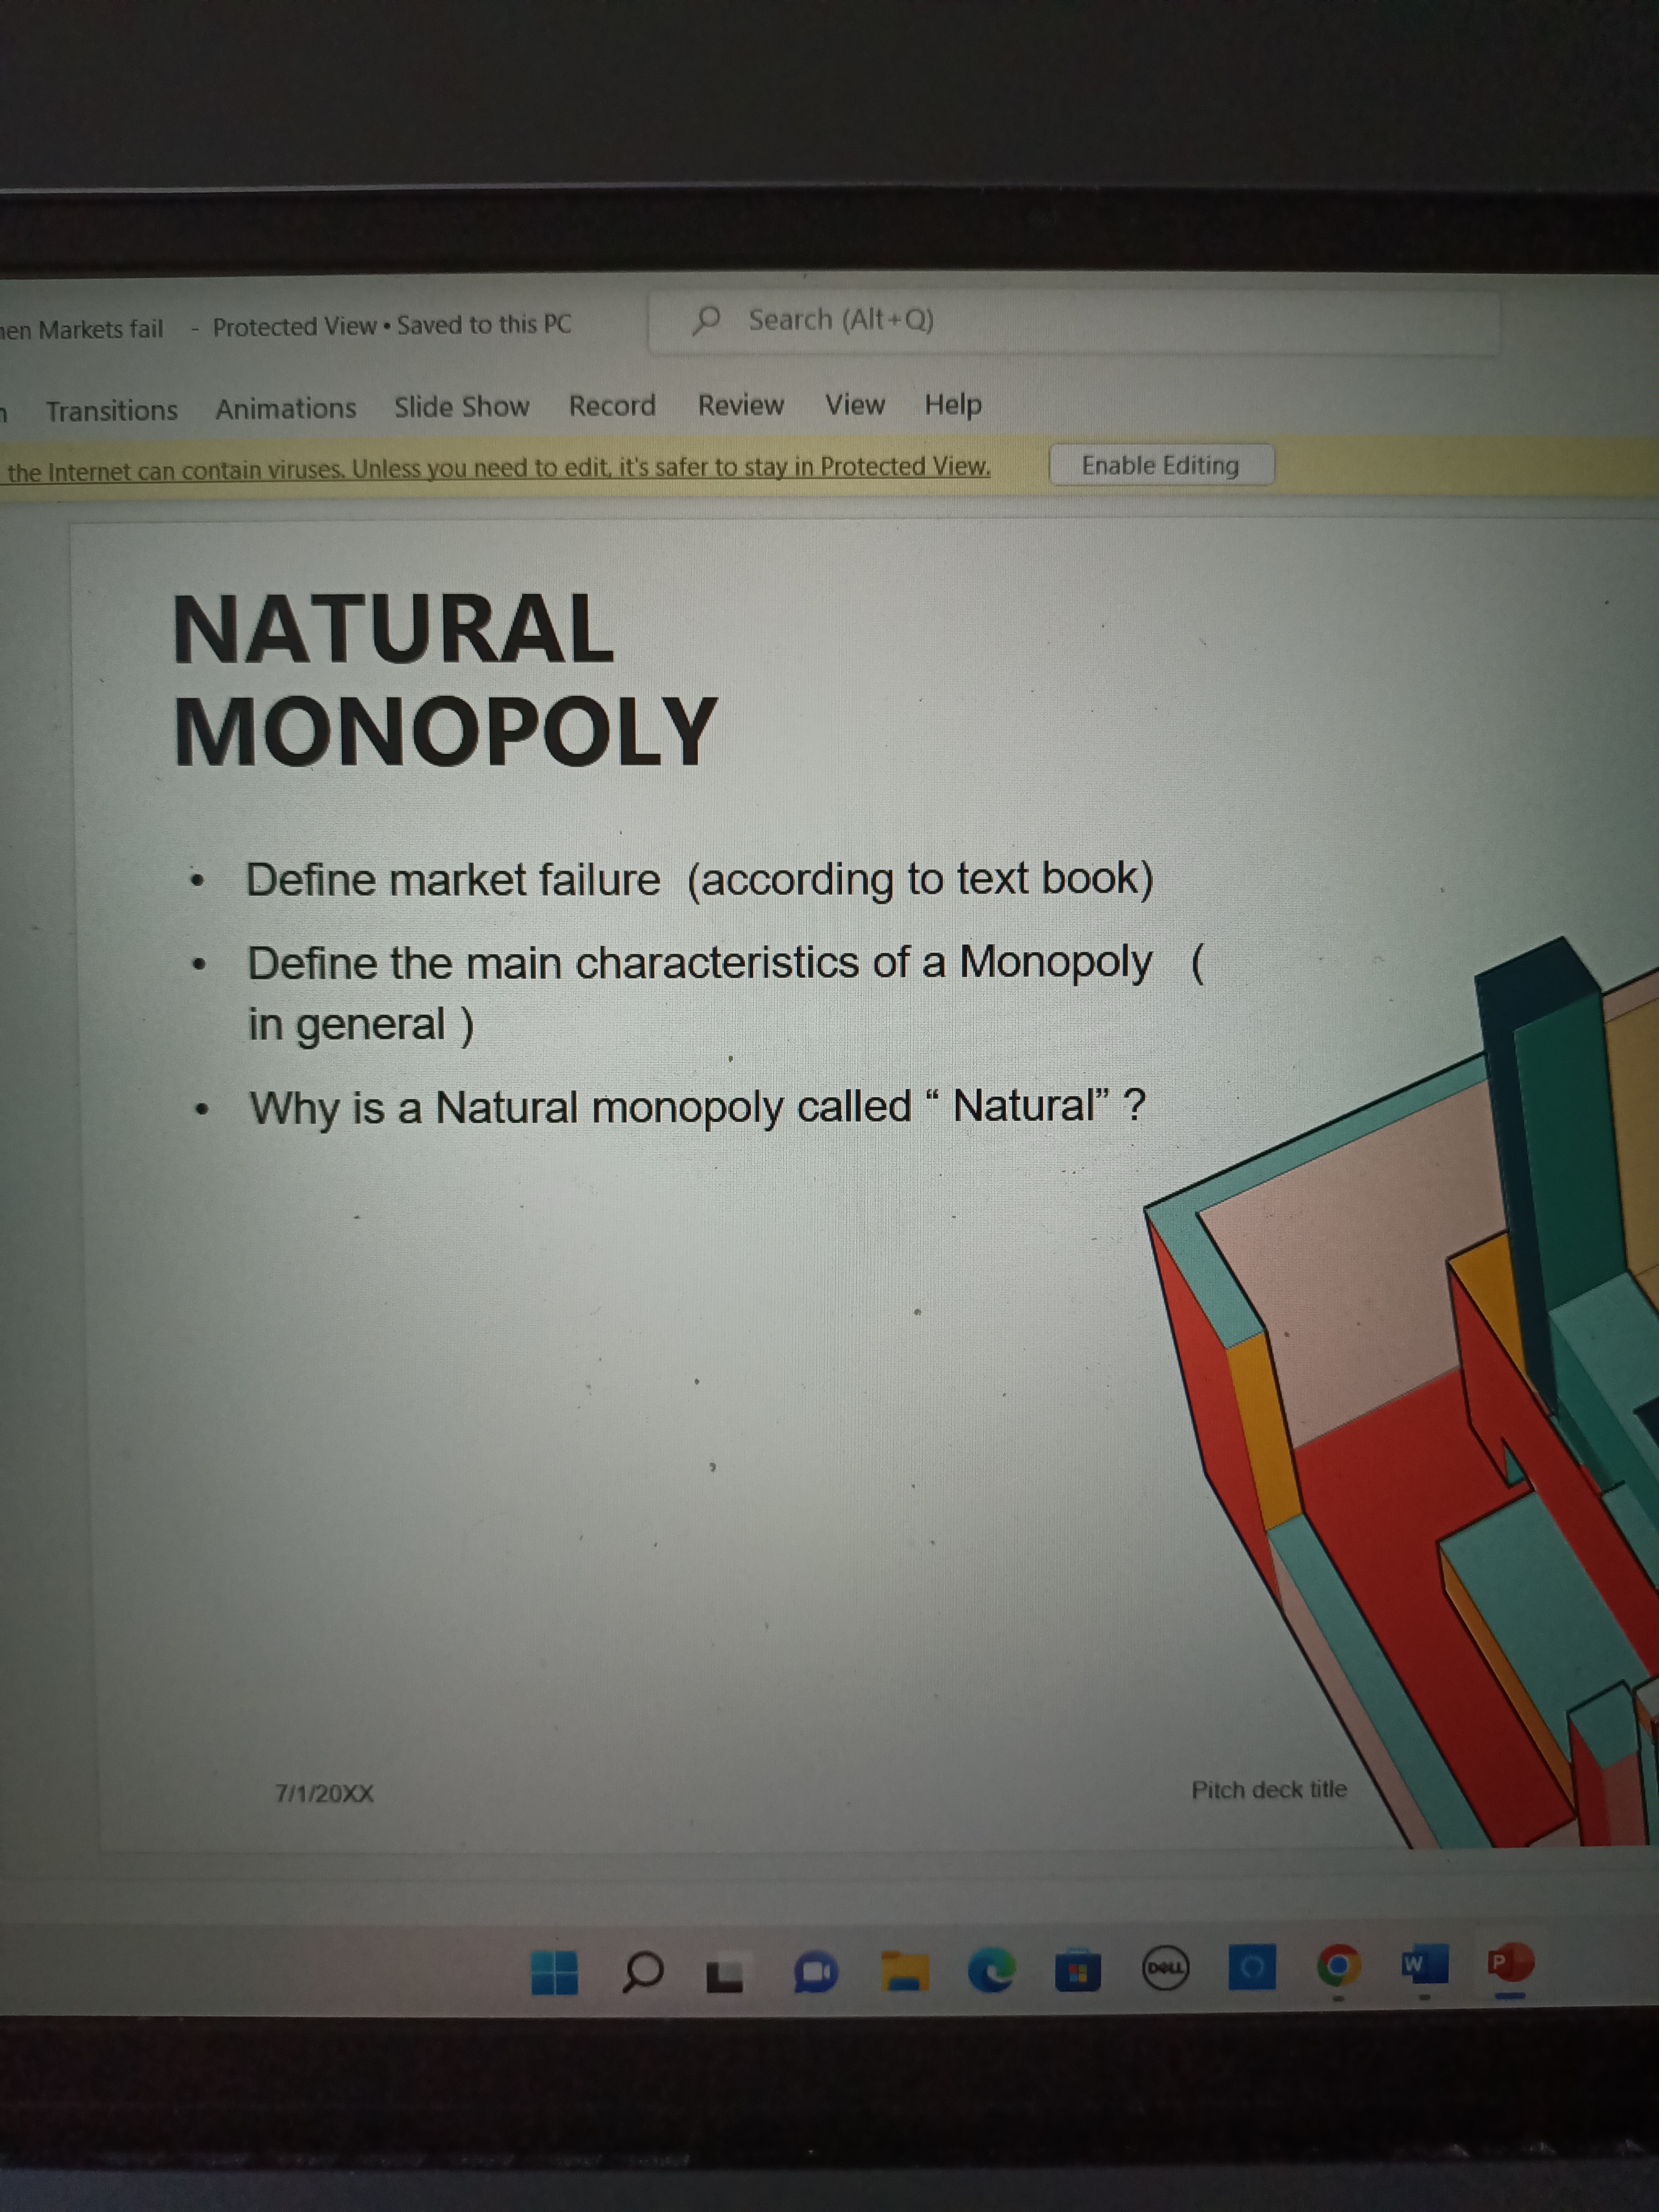The height and width of the screenshot is (2212, 1659).
Task: Click the Protected View warning message link
Action: [x=498, y=468]
